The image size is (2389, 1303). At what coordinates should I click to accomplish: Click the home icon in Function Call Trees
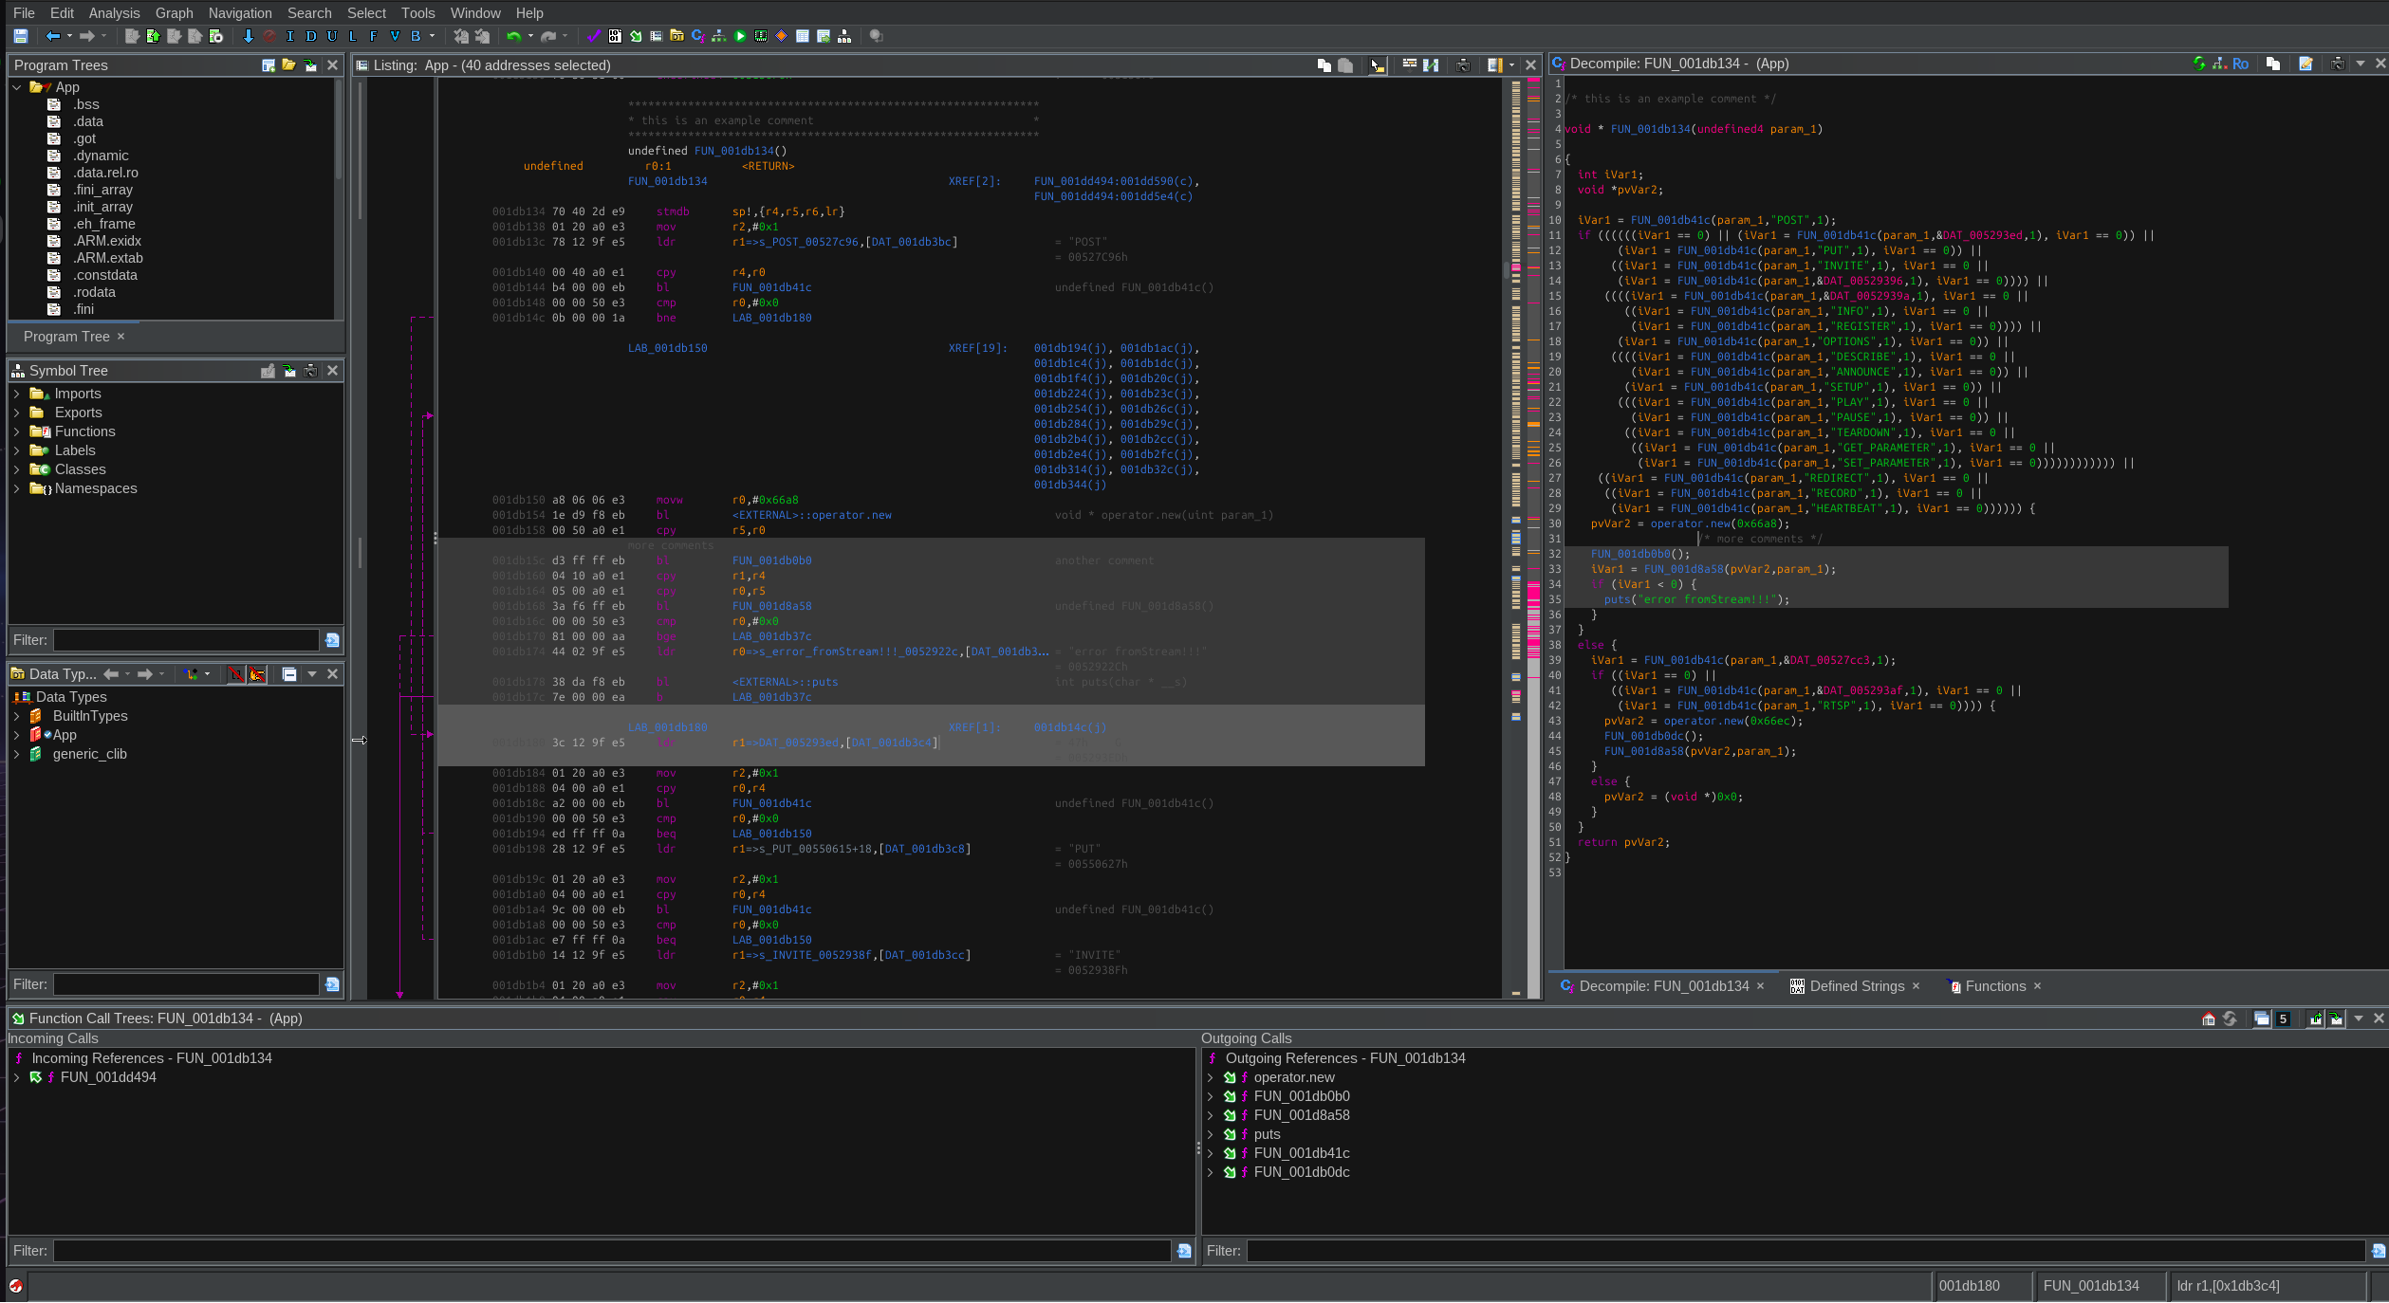click(x=2209, y=1019)
